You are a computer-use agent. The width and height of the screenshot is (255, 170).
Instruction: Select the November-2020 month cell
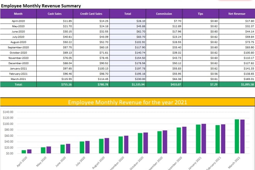click(18, 58)
